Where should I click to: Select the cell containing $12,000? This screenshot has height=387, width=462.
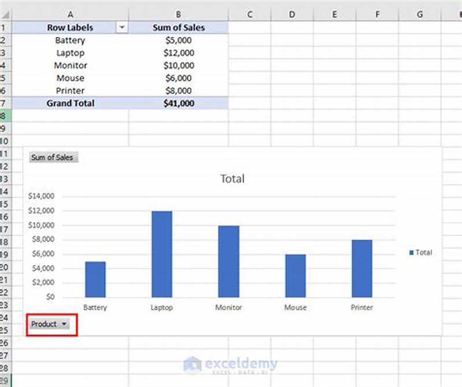click(x=179, y=53)
